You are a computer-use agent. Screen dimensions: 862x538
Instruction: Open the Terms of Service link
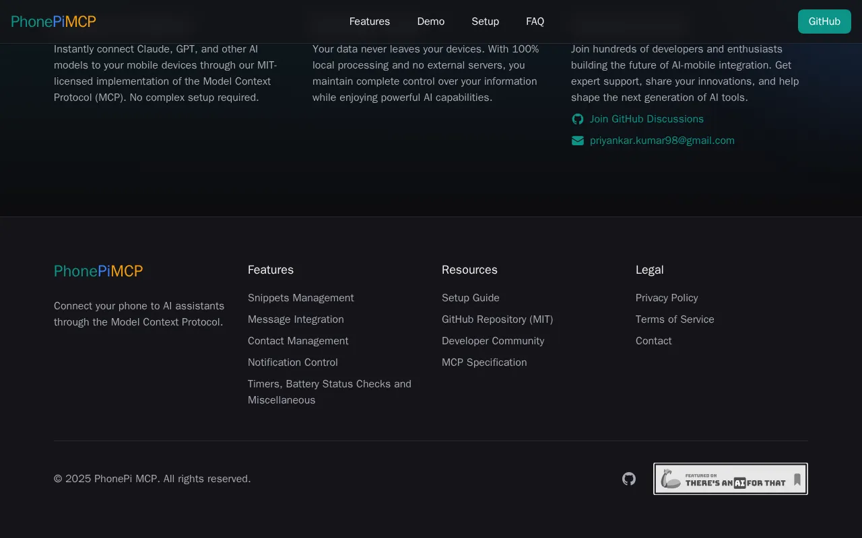[x=675, y=319]
